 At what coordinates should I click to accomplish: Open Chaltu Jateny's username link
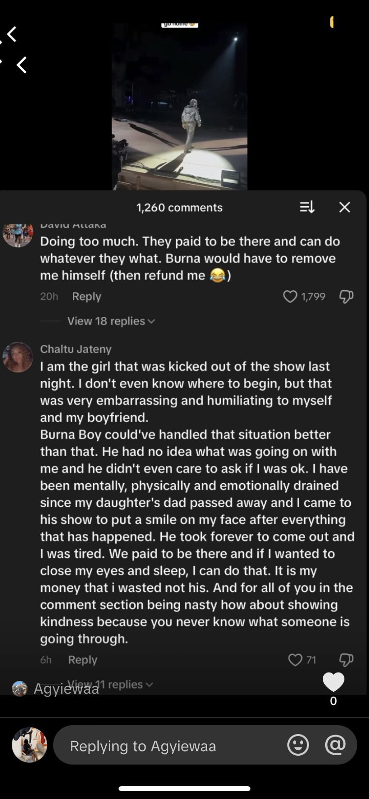point(76,349)
